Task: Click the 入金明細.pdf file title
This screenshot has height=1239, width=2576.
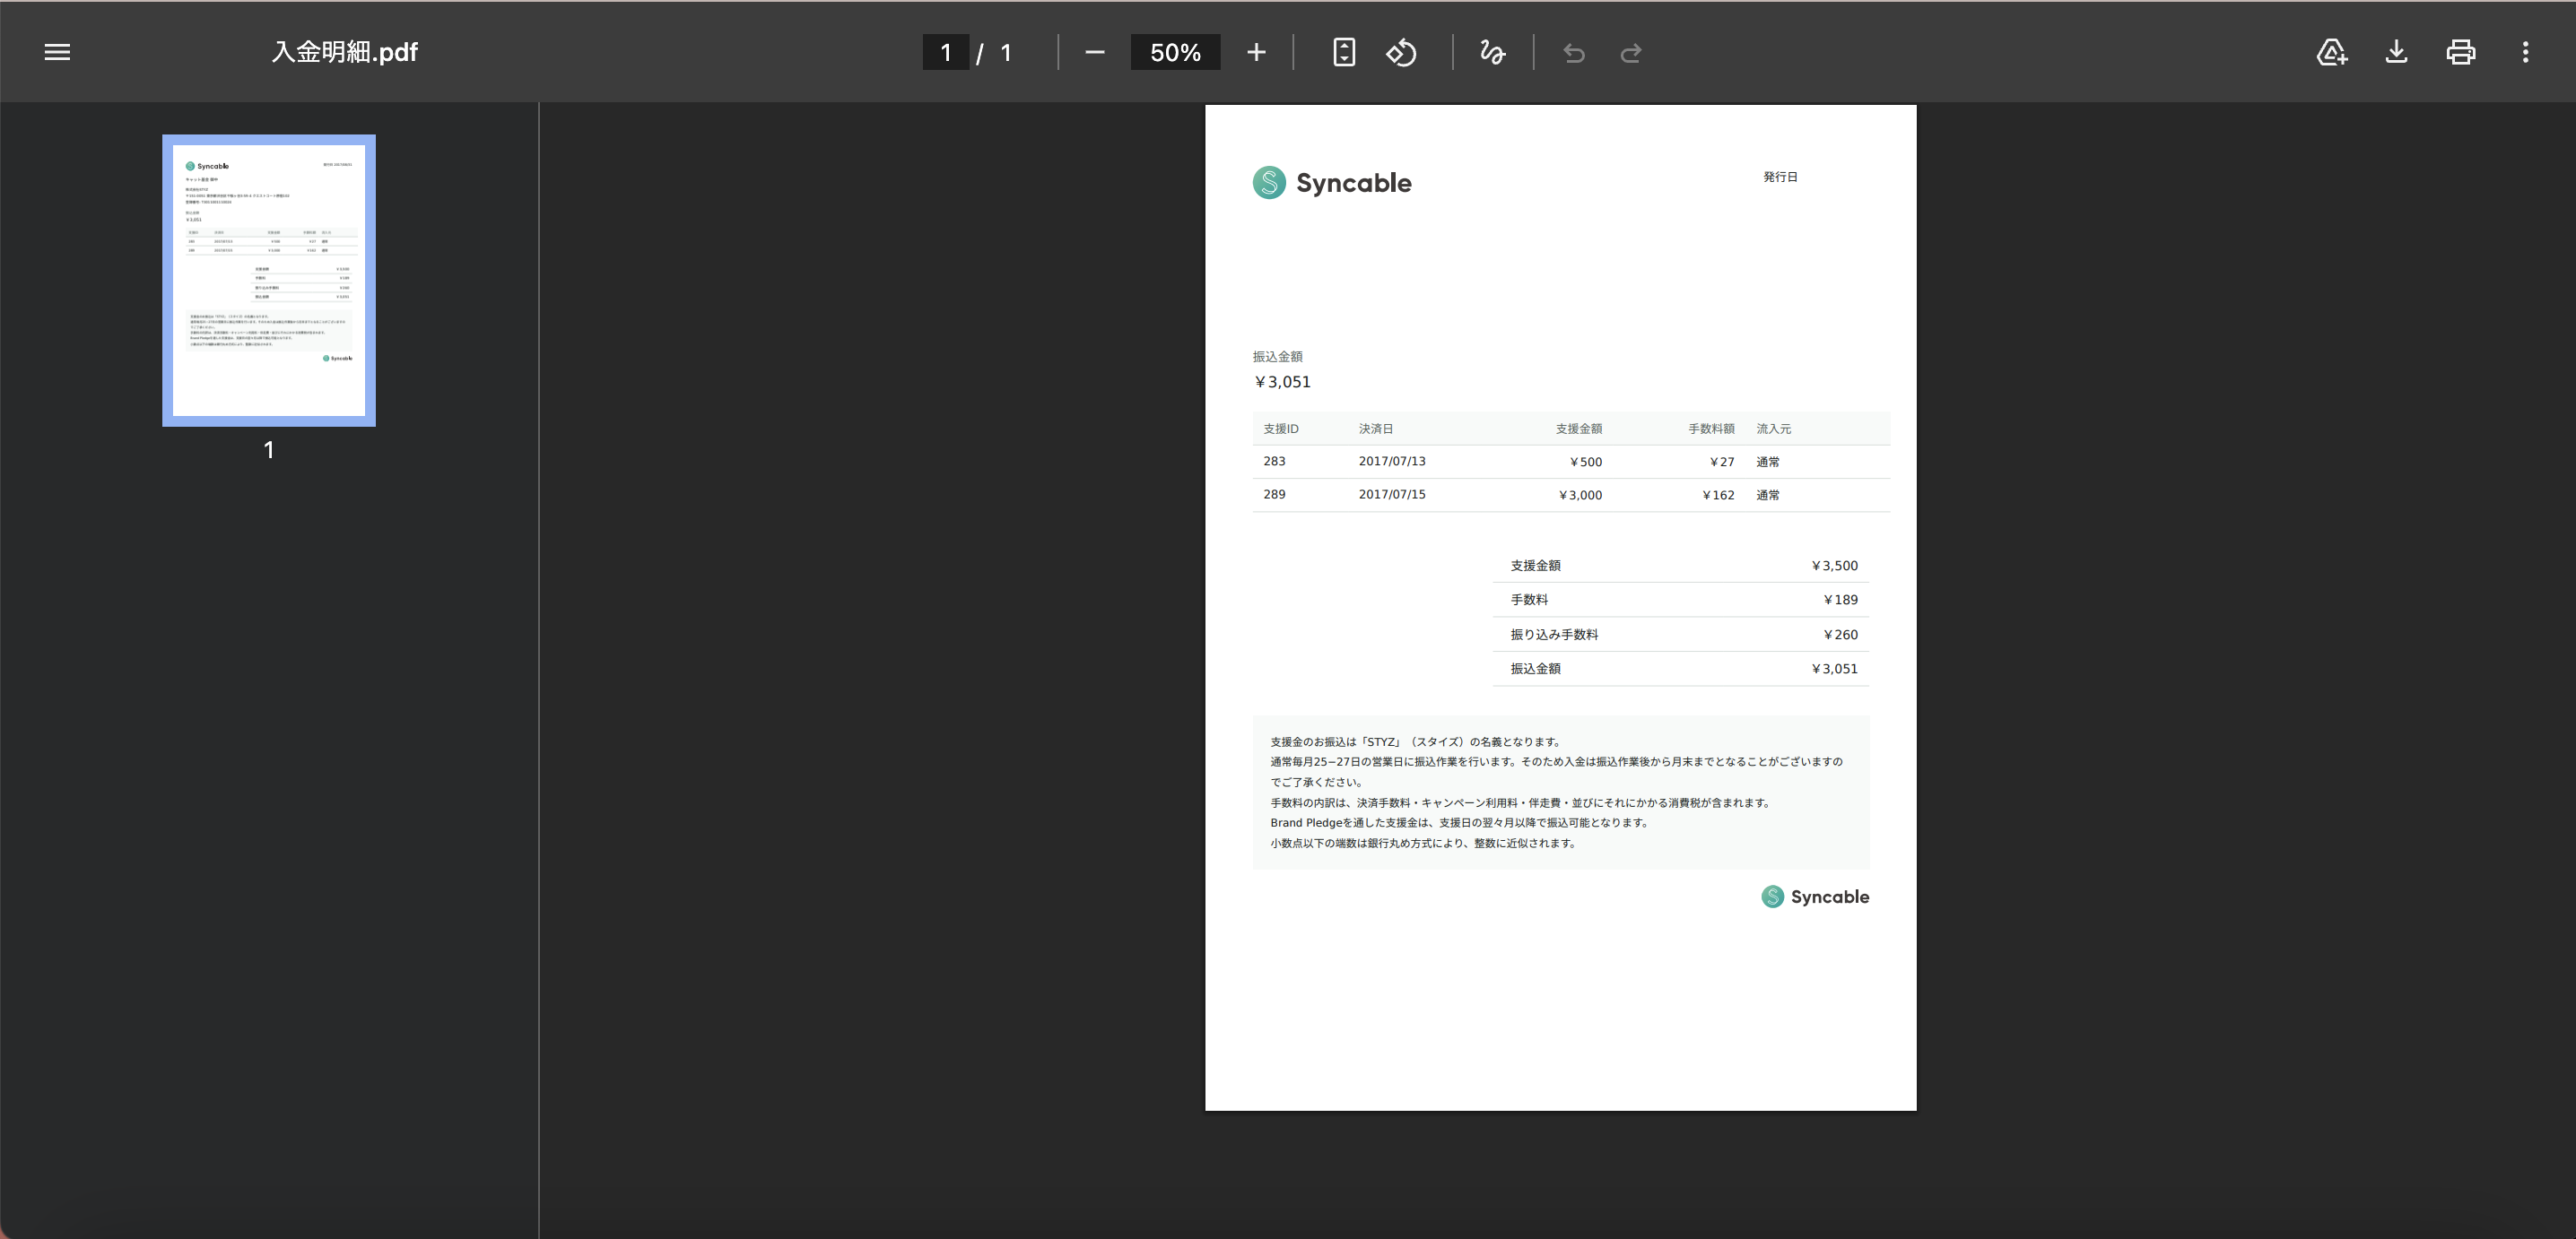Action: coord(345,52)
